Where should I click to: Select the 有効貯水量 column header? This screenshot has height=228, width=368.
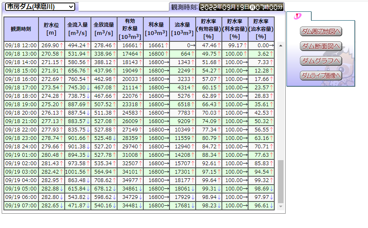pyautogui.click(x=130, y=29)
